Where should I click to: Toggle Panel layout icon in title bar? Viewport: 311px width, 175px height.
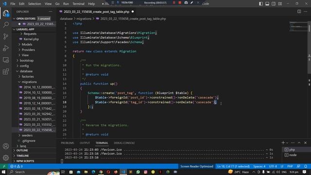(x=267, y=3)
